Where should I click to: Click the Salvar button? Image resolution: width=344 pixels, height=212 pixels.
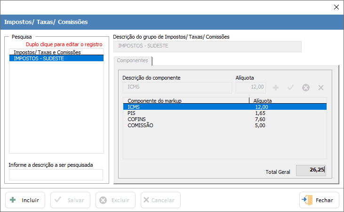tap(70, 200)
